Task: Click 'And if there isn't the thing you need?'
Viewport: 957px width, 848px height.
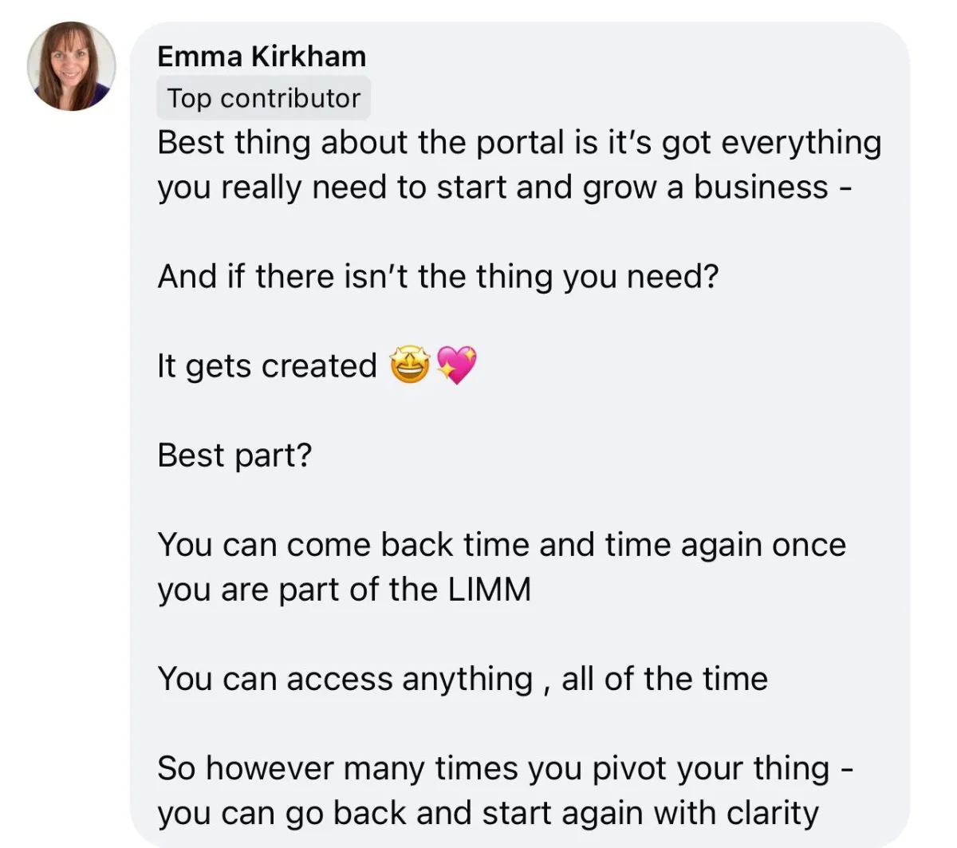Action: [x=438, y=277]
